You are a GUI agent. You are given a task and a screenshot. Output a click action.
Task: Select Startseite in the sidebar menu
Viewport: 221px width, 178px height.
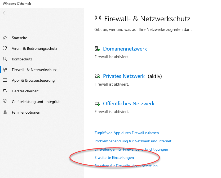[19, 38]
